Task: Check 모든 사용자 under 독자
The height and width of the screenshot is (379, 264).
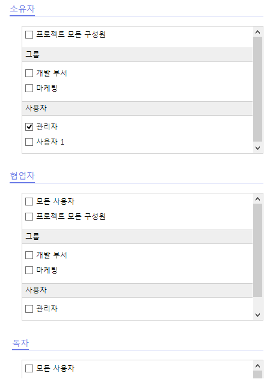Action: coord(29,369)
